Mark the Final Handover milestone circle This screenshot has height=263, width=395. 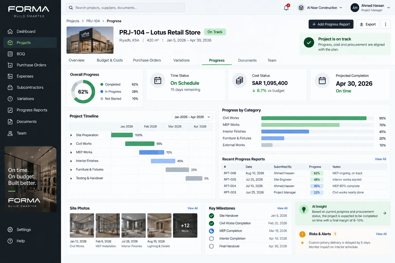tap(211, 246)
